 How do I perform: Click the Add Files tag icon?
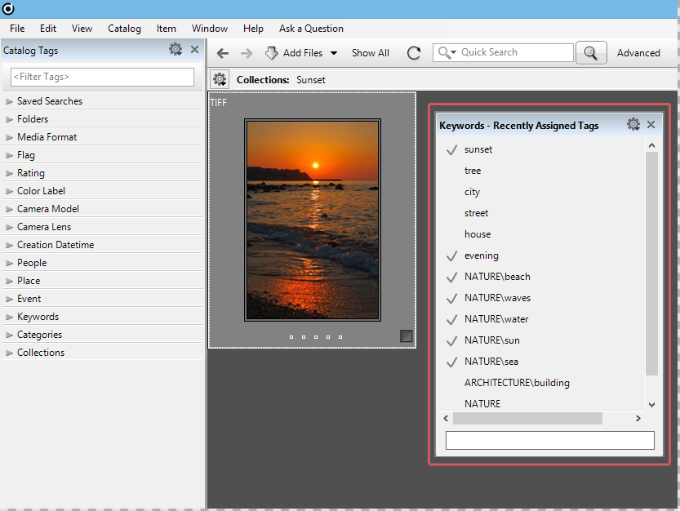click(271, 52)
